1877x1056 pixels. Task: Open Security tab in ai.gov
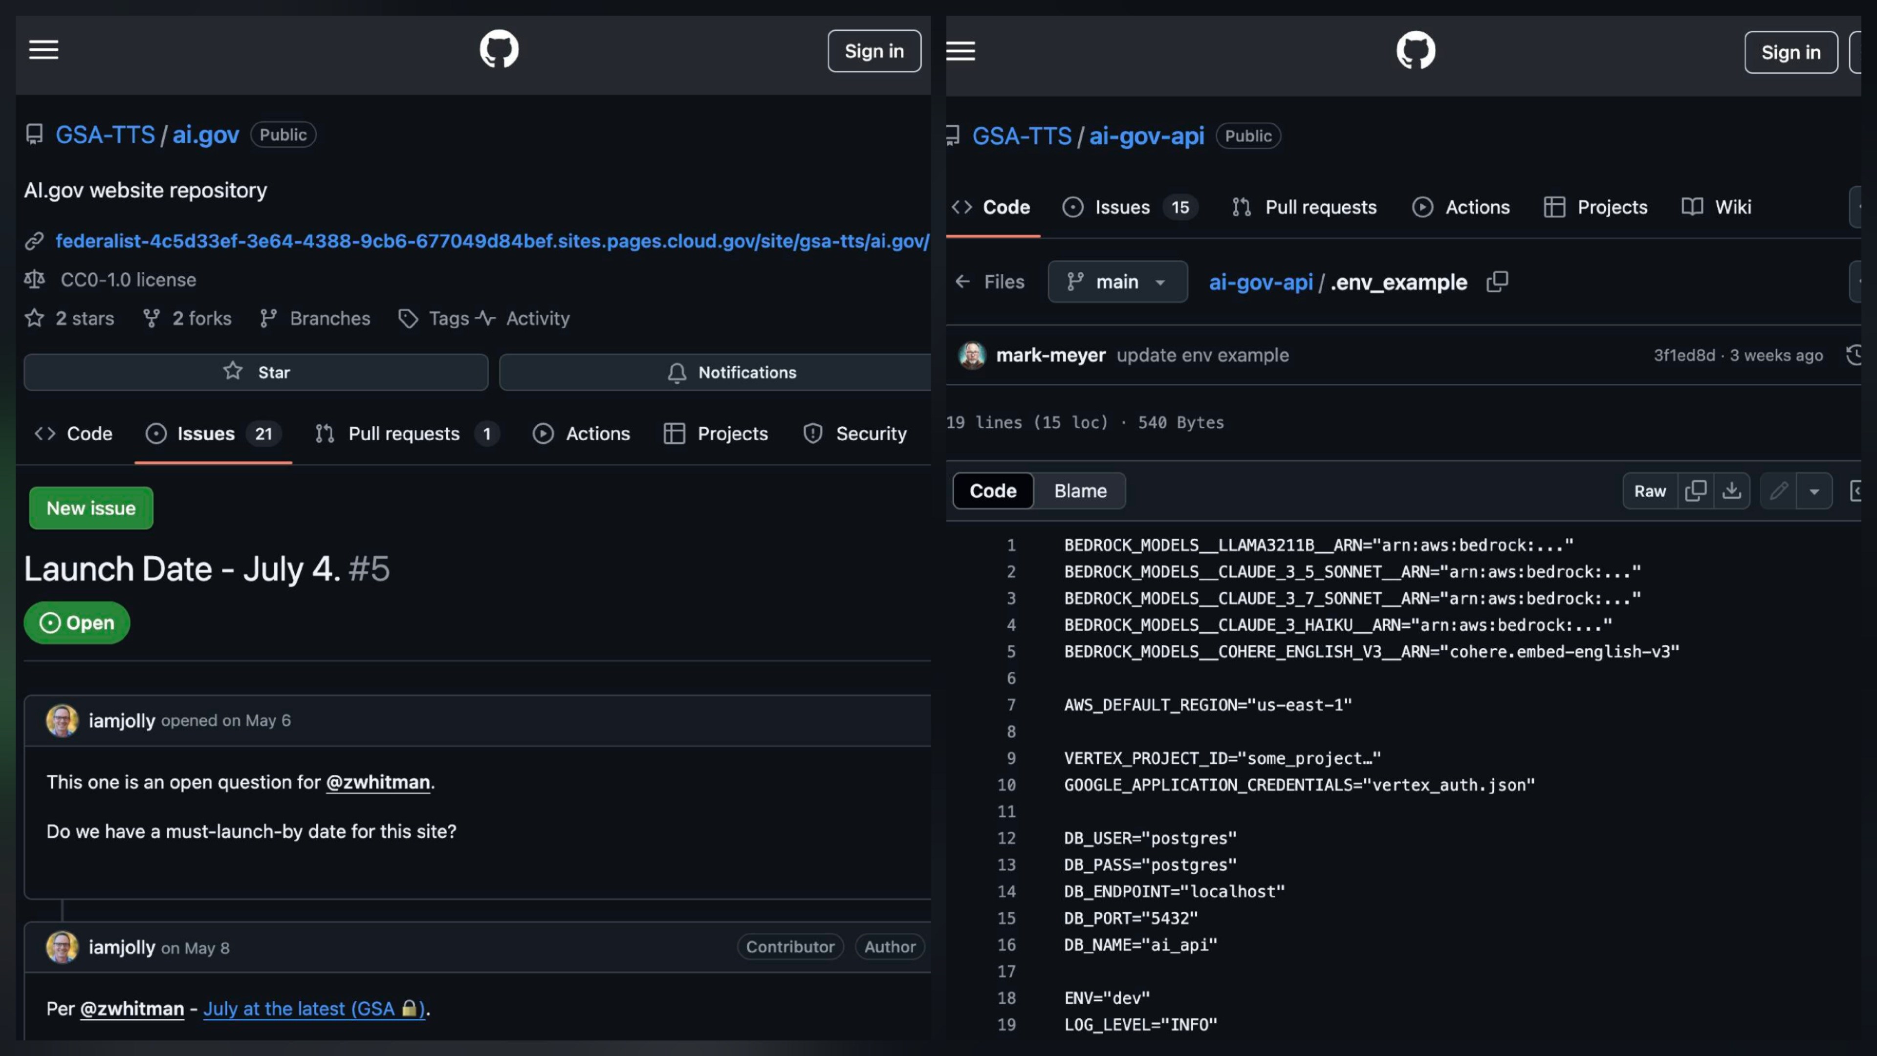[x=855, y=434]
